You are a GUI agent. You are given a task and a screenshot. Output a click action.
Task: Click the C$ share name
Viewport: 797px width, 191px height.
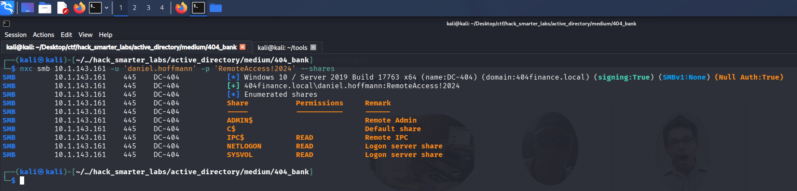(231, 129)
